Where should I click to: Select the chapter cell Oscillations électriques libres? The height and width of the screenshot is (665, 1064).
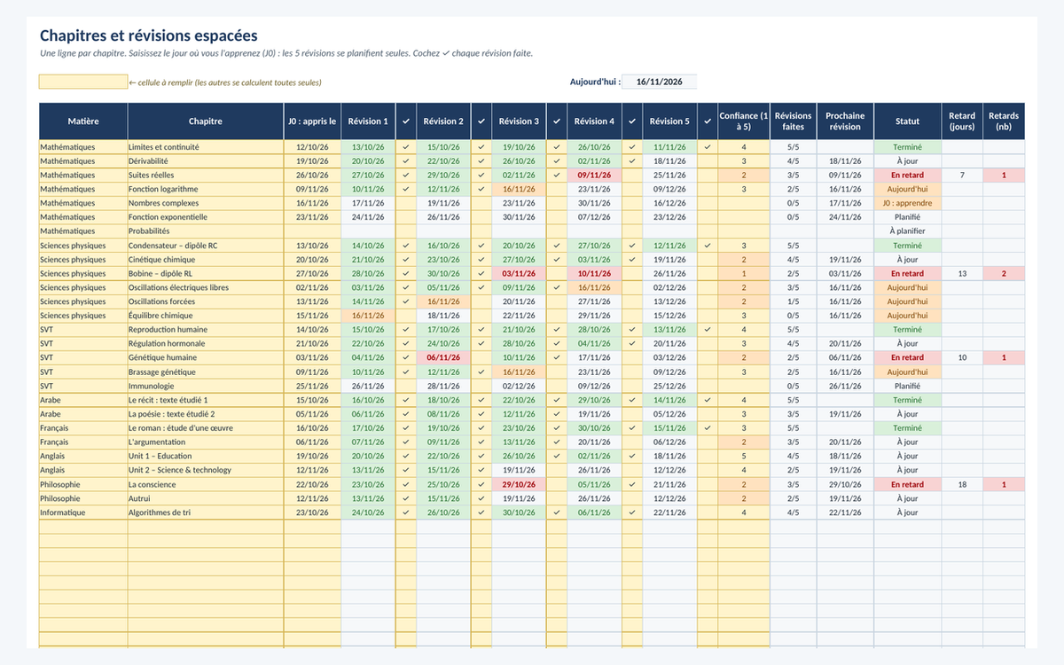click(x=206, y=287)
